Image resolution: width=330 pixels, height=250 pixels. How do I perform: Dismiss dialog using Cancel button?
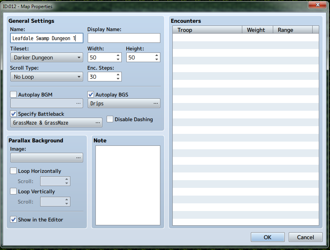(305, 237)
